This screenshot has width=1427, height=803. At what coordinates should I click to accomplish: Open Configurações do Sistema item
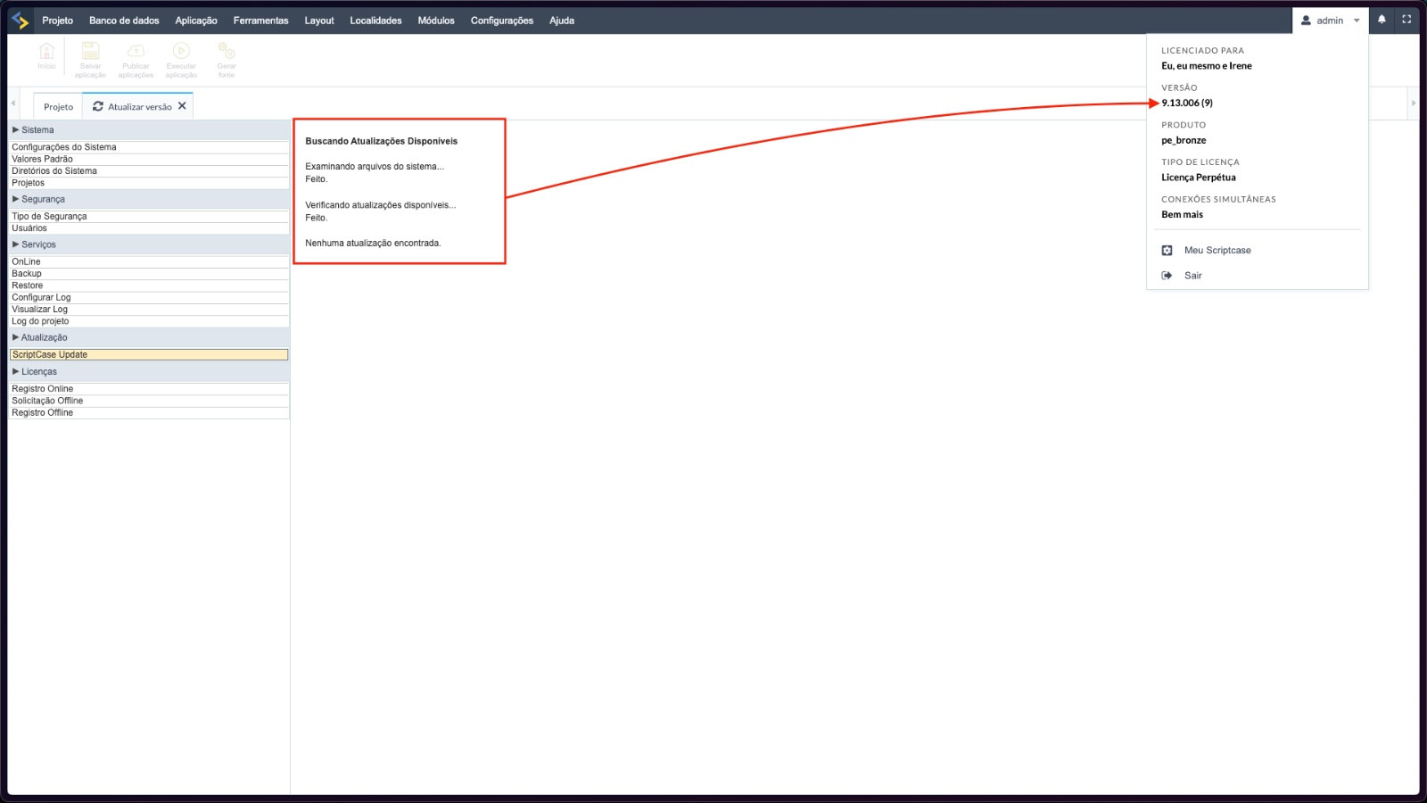tap(63, 147)
